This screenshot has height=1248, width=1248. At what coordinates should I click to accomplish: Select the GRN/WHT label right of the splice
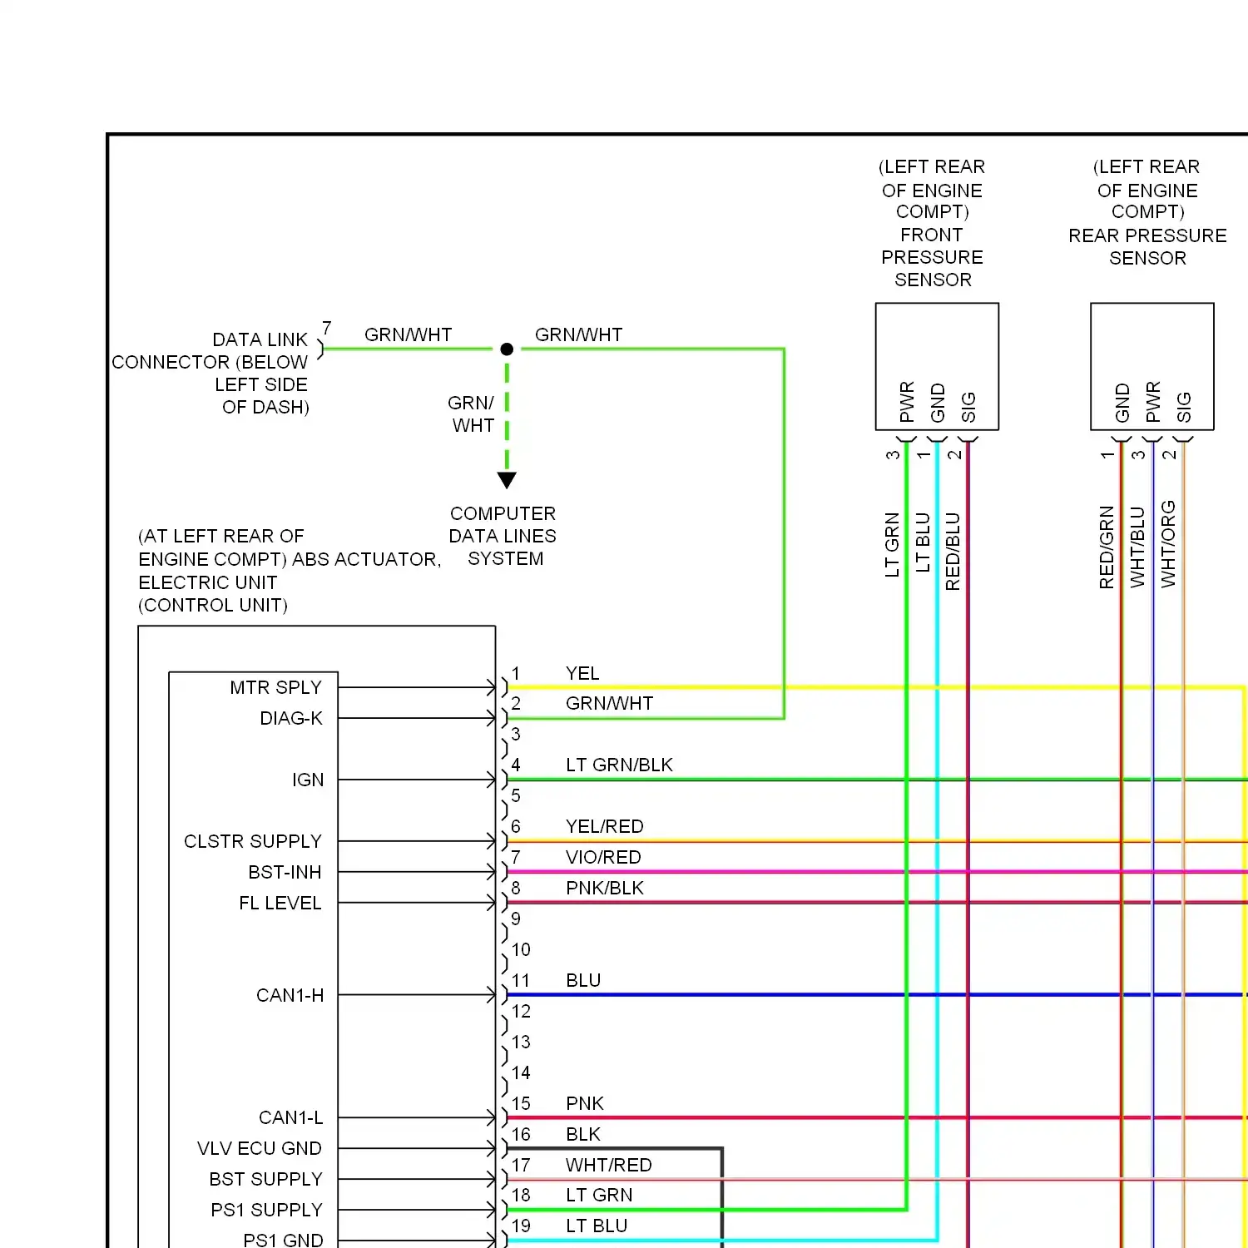click(x=578, y=334)
